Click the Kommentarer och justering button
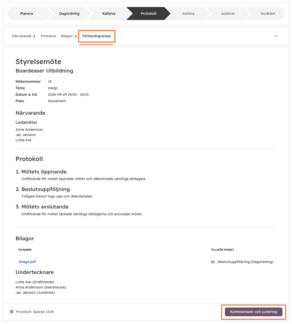 (254, 312)
